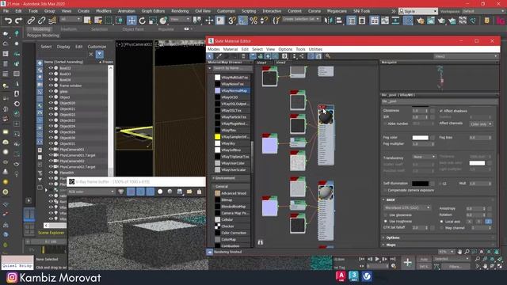507x285 pixels.
Task: Click the Z axis button next to Local axis
Action: (488, 222)
